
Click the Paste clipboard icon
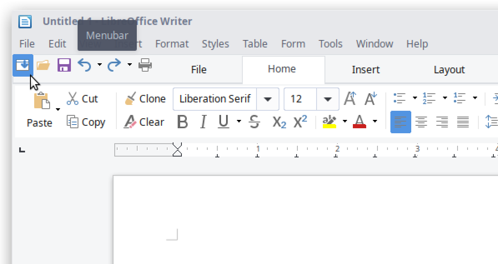(41, 101)
